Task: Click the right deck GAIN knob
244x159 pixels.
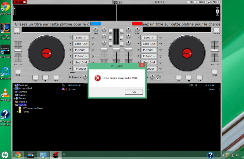Action: click(x=137, y=30)
